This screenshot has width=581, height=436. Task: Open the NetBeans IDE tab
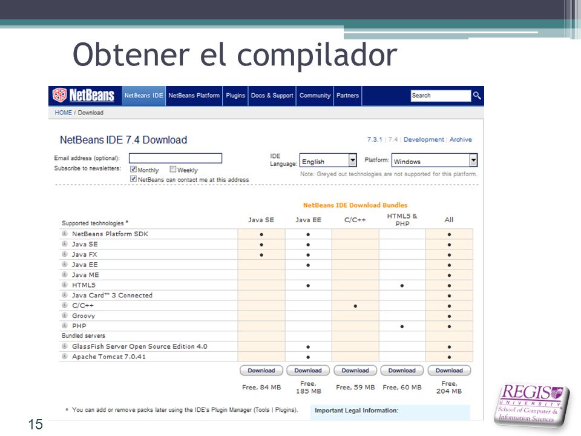(x=144, y=96)
